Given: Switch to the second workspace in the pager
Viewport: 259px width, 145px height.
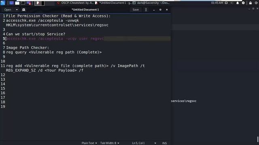Looking at the screenshot, I should pos(43,3).
